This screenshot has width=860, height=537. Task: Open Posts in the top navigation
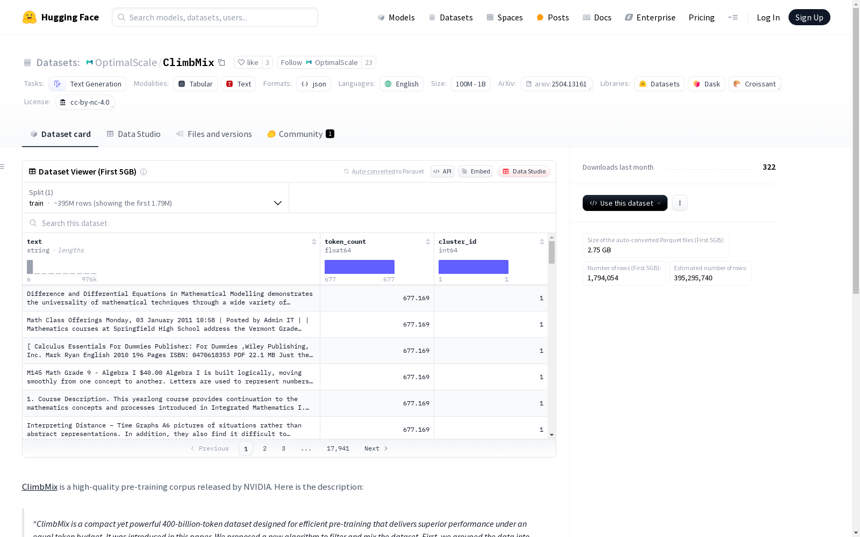[553, 17]
